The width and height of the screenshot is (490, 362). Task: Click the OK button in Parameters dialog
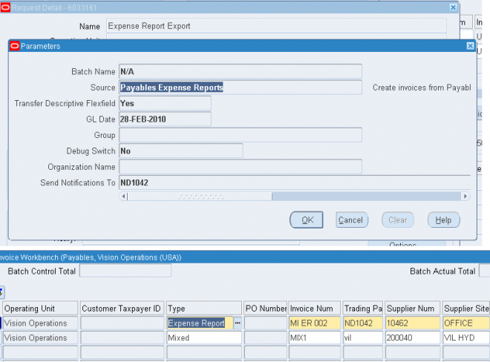click(306, 220)
